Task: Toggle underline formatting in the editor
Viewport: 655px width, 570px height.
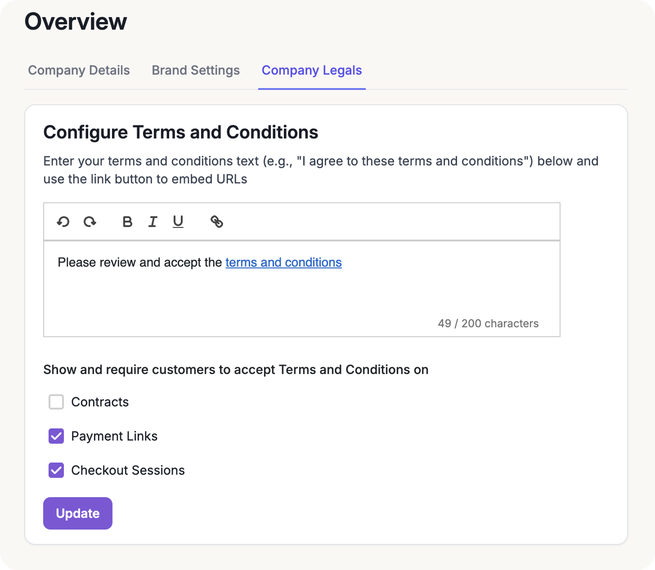Action: pyautogui.click(x=178, y=222)
